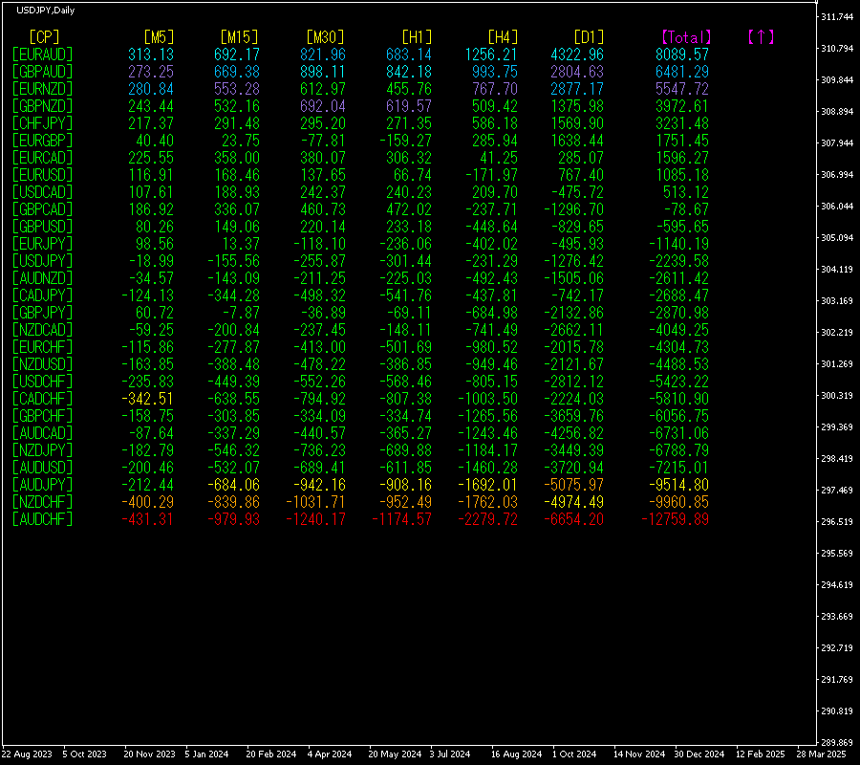Select the [GBPAUD] pair label
This screenshot has height=765, width=860.
pyautogui.click(x=42, y=72)
